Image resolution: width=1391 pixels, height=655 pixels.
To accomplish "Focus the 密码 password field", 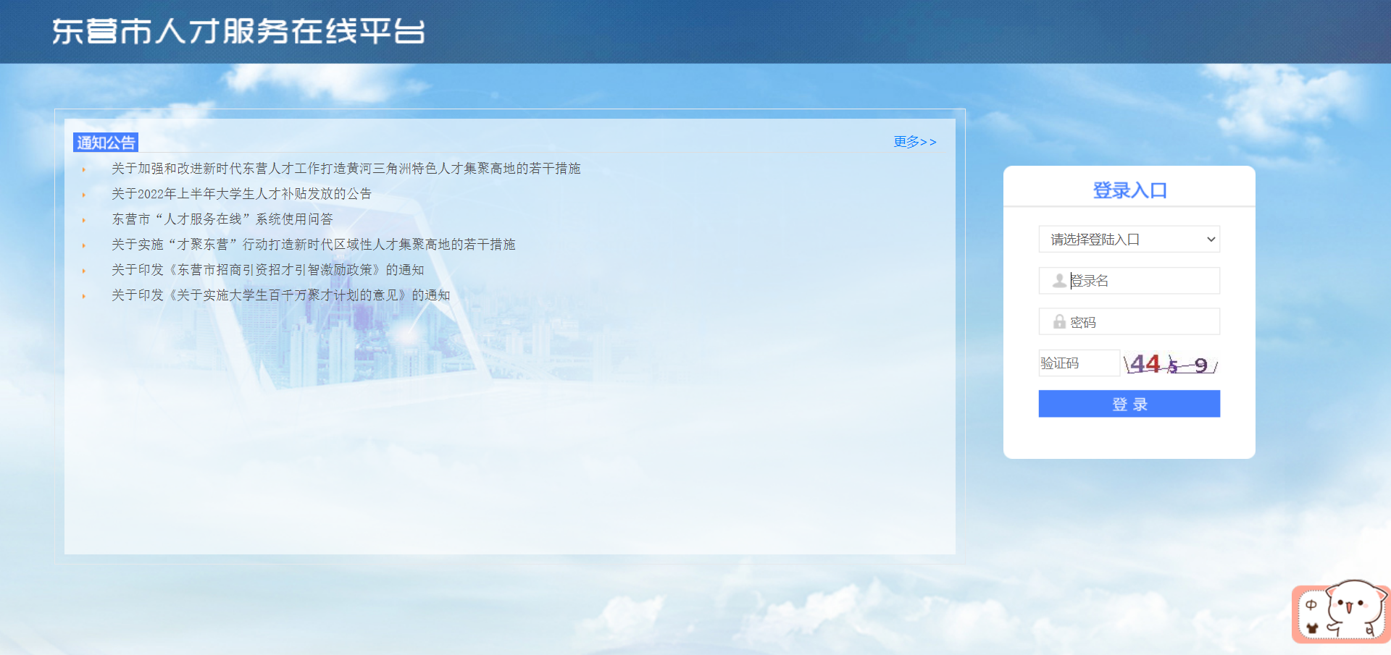I will 1129,322.
